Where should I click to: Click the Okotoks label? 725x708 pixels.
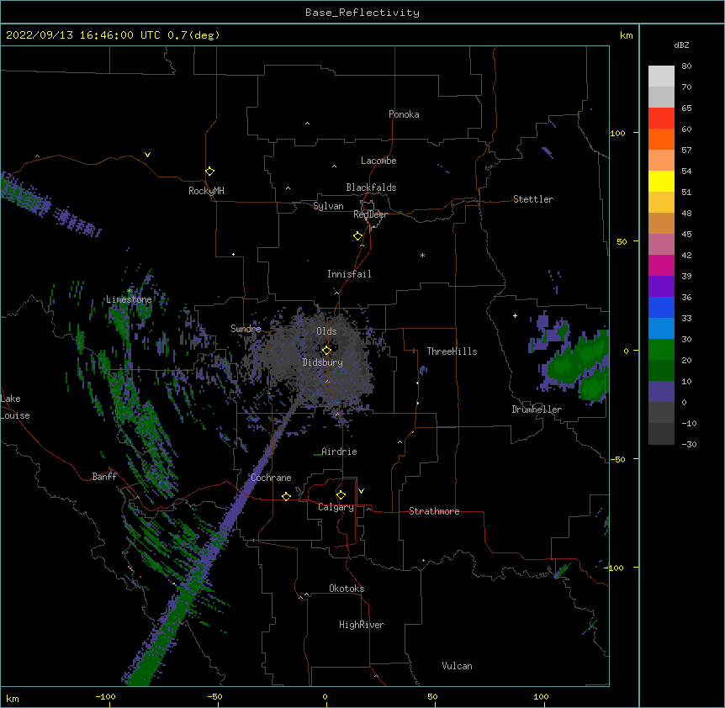point(347,589)
